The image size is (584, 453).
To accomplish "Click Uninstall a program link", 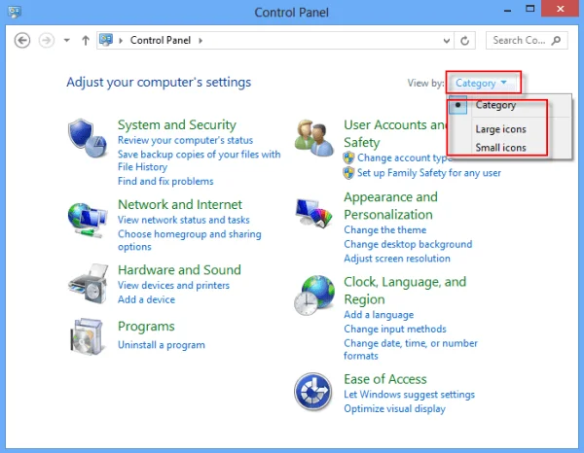I will point(162,345).
